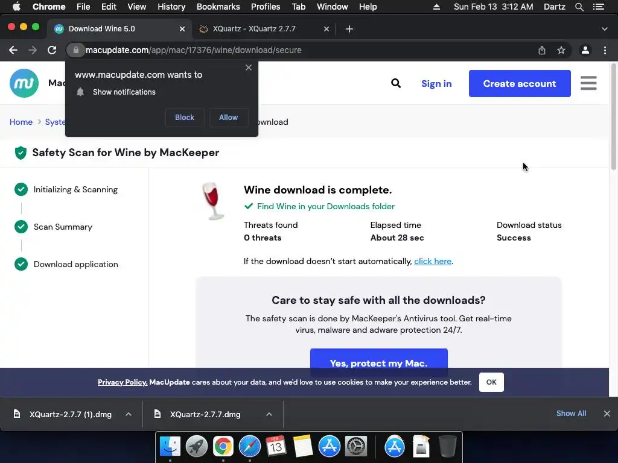This screenshot has width=618, height=463.
Task: Open site lock info in address bar
Action: [75, 50]
